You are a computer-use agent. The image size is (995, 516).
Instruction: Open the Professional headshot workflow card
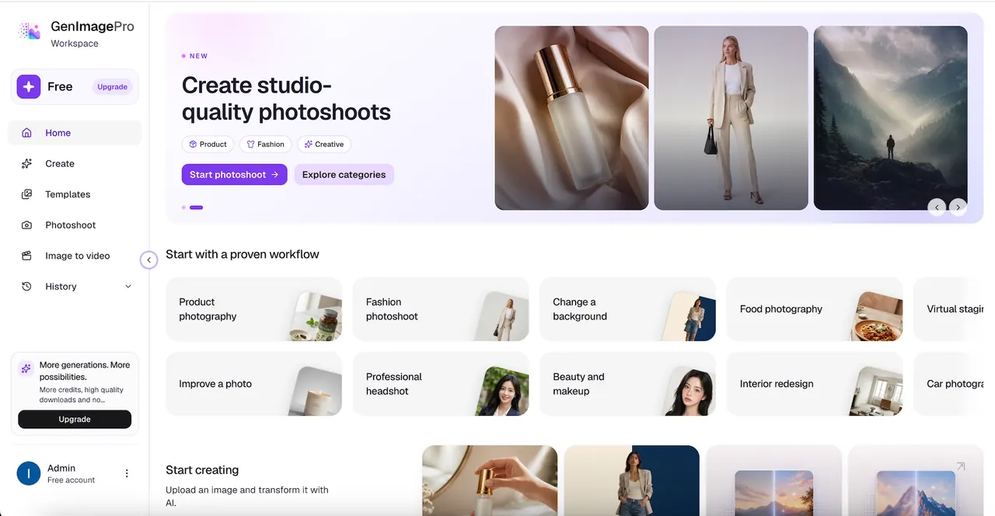click(441, 384)
